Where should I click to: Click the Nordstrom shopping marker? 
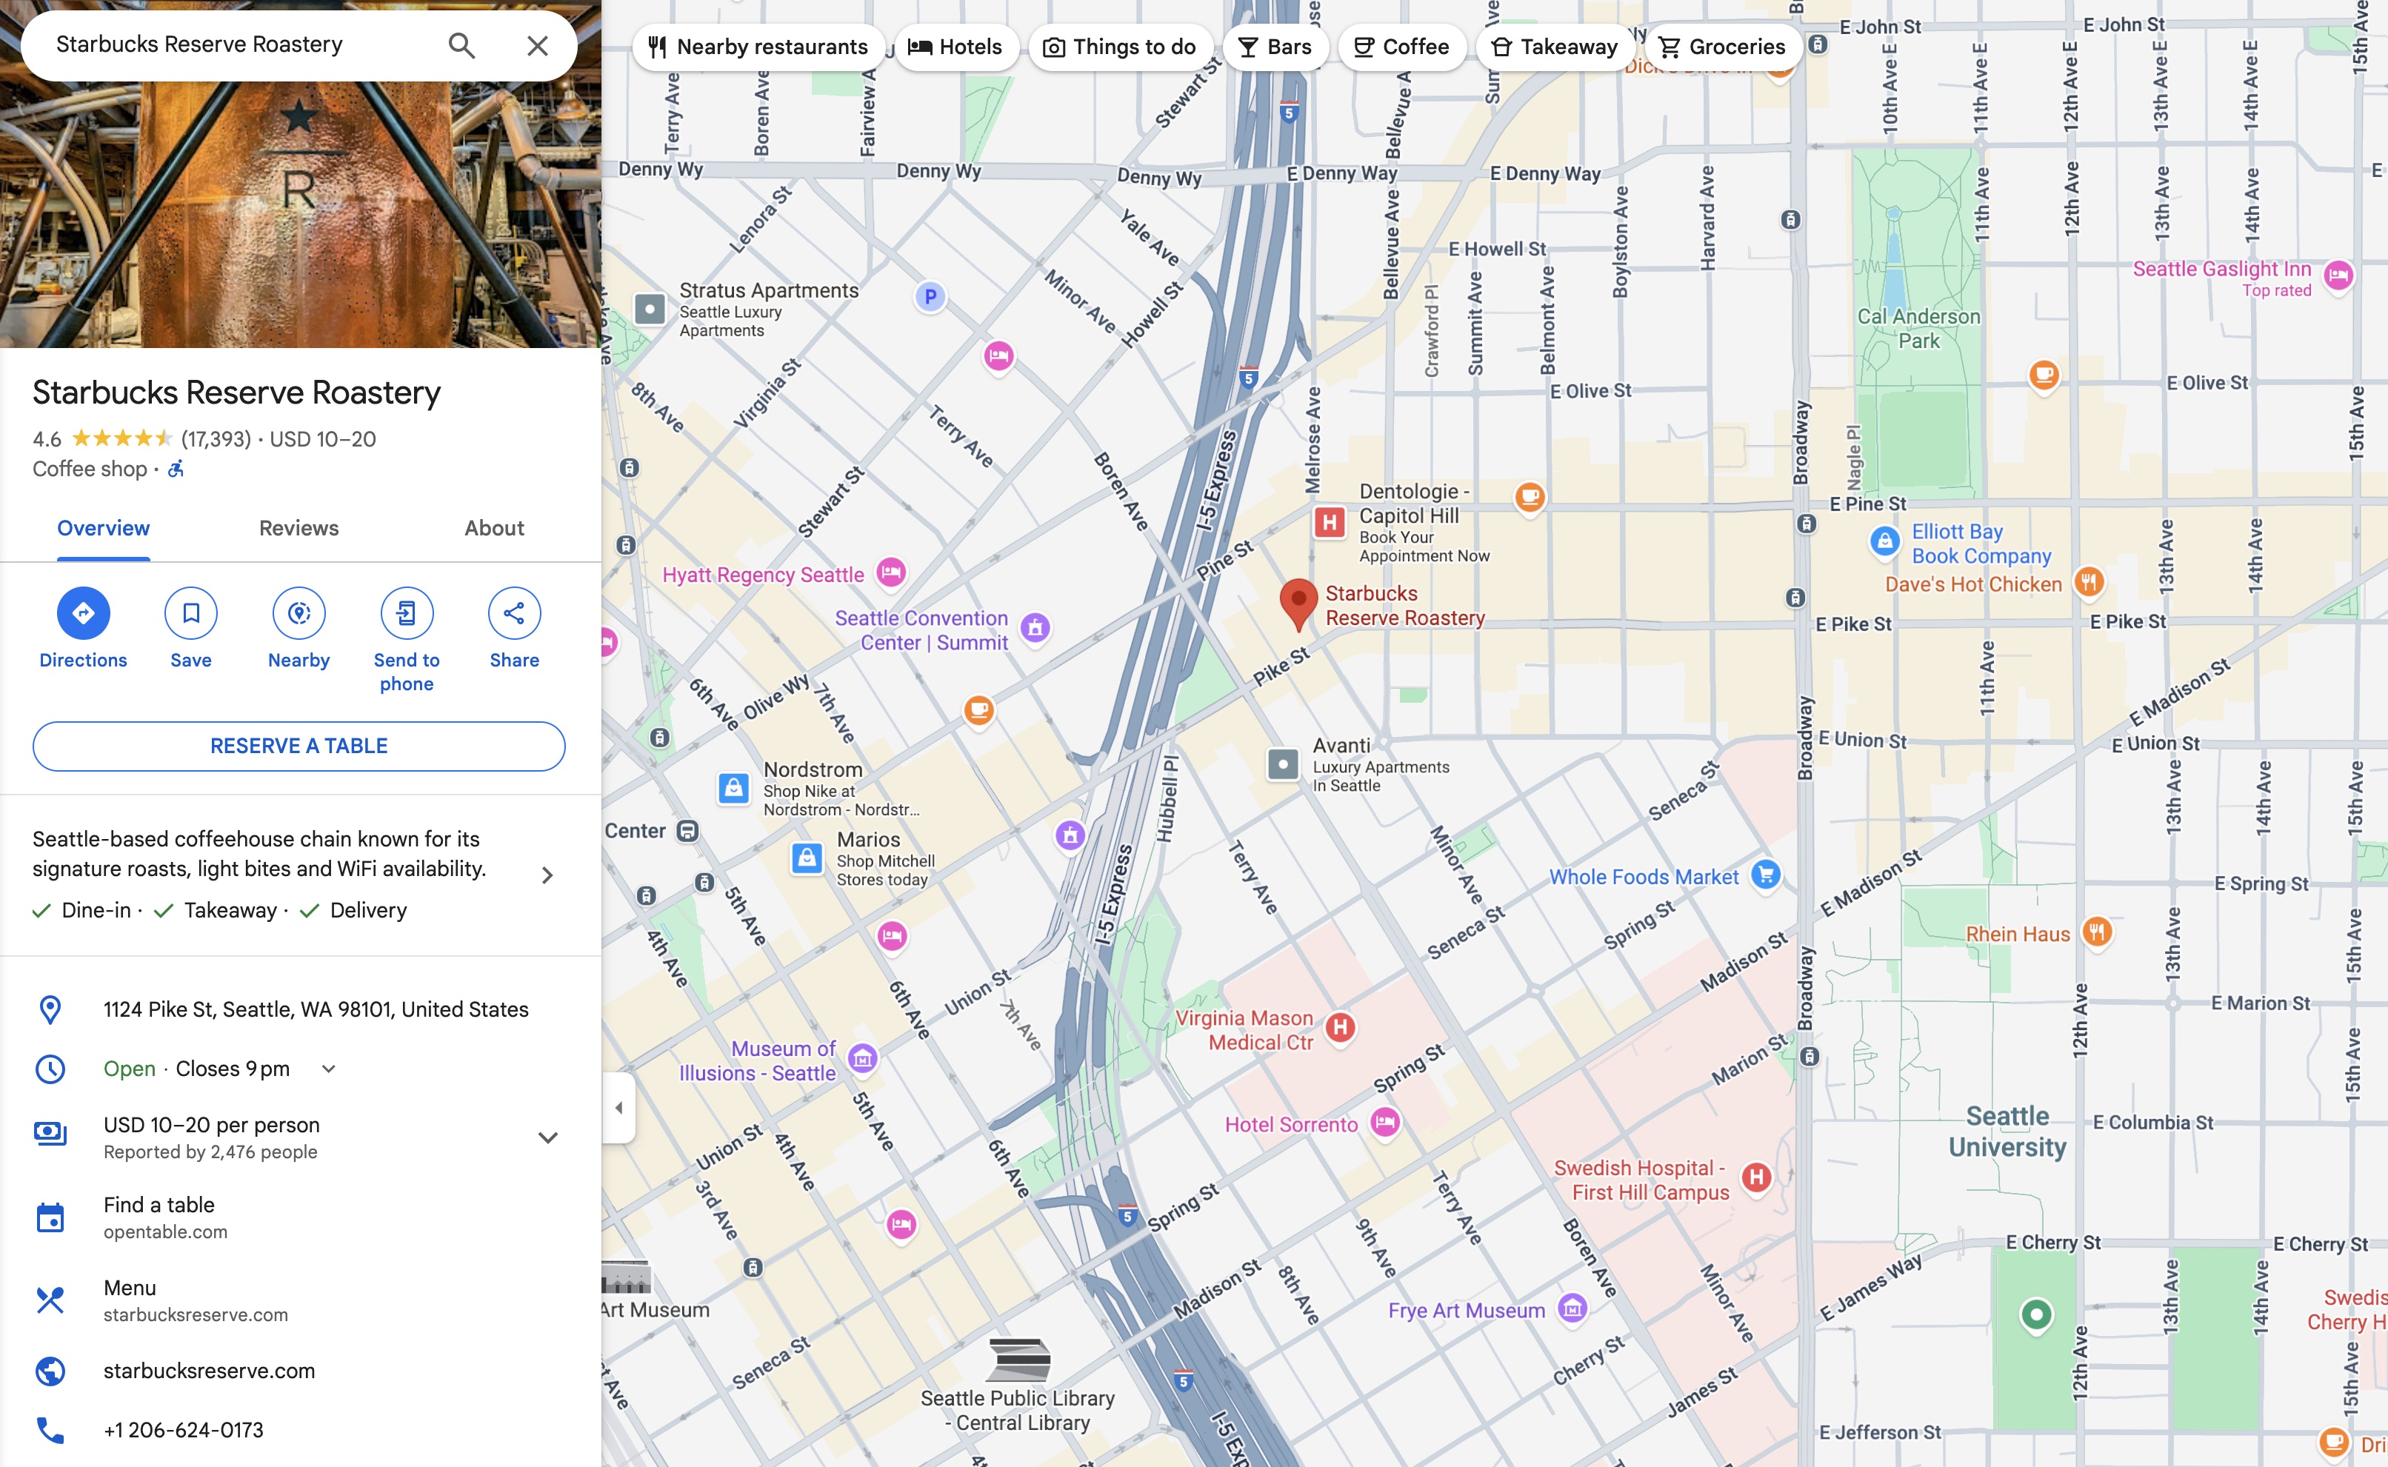733,788
